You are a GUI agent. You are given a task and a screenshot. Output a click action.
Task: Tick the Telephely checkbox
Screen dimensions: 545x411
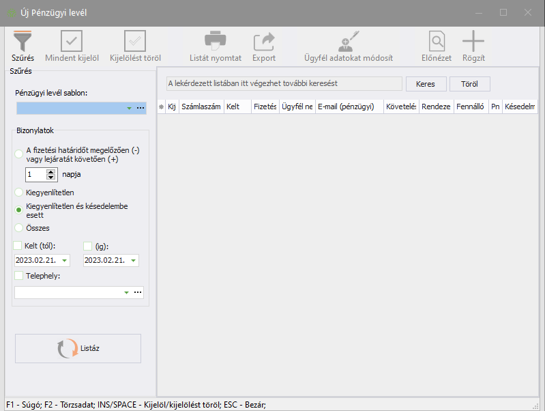pos(18,276)
